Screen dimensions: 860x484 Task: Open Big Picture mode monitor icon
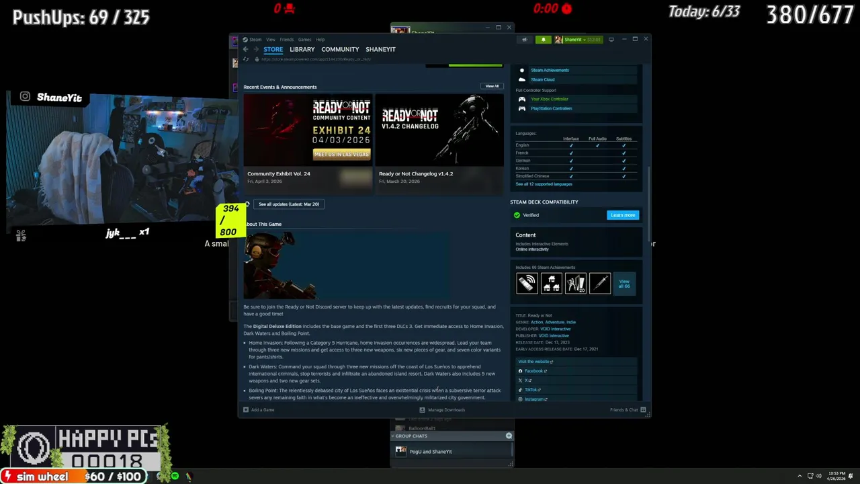[611, 40]
